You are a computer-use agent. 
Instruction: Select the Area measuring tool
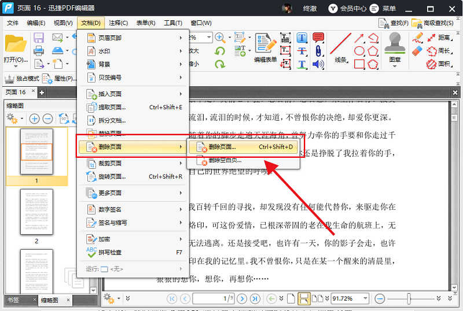pos(440,64)
